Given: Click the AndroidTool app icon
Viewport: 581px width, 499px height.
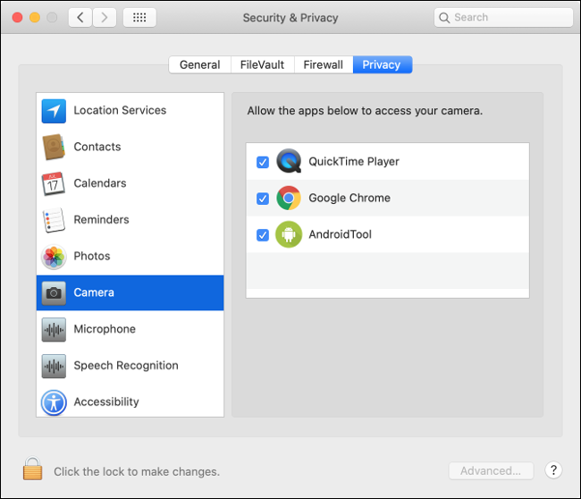Looking at the screenshot, I should pos(289,234).
